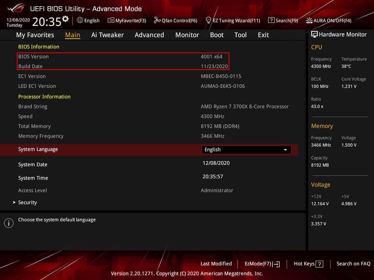Click the Build Date value 11/23/2020

(x=214, y=66)
